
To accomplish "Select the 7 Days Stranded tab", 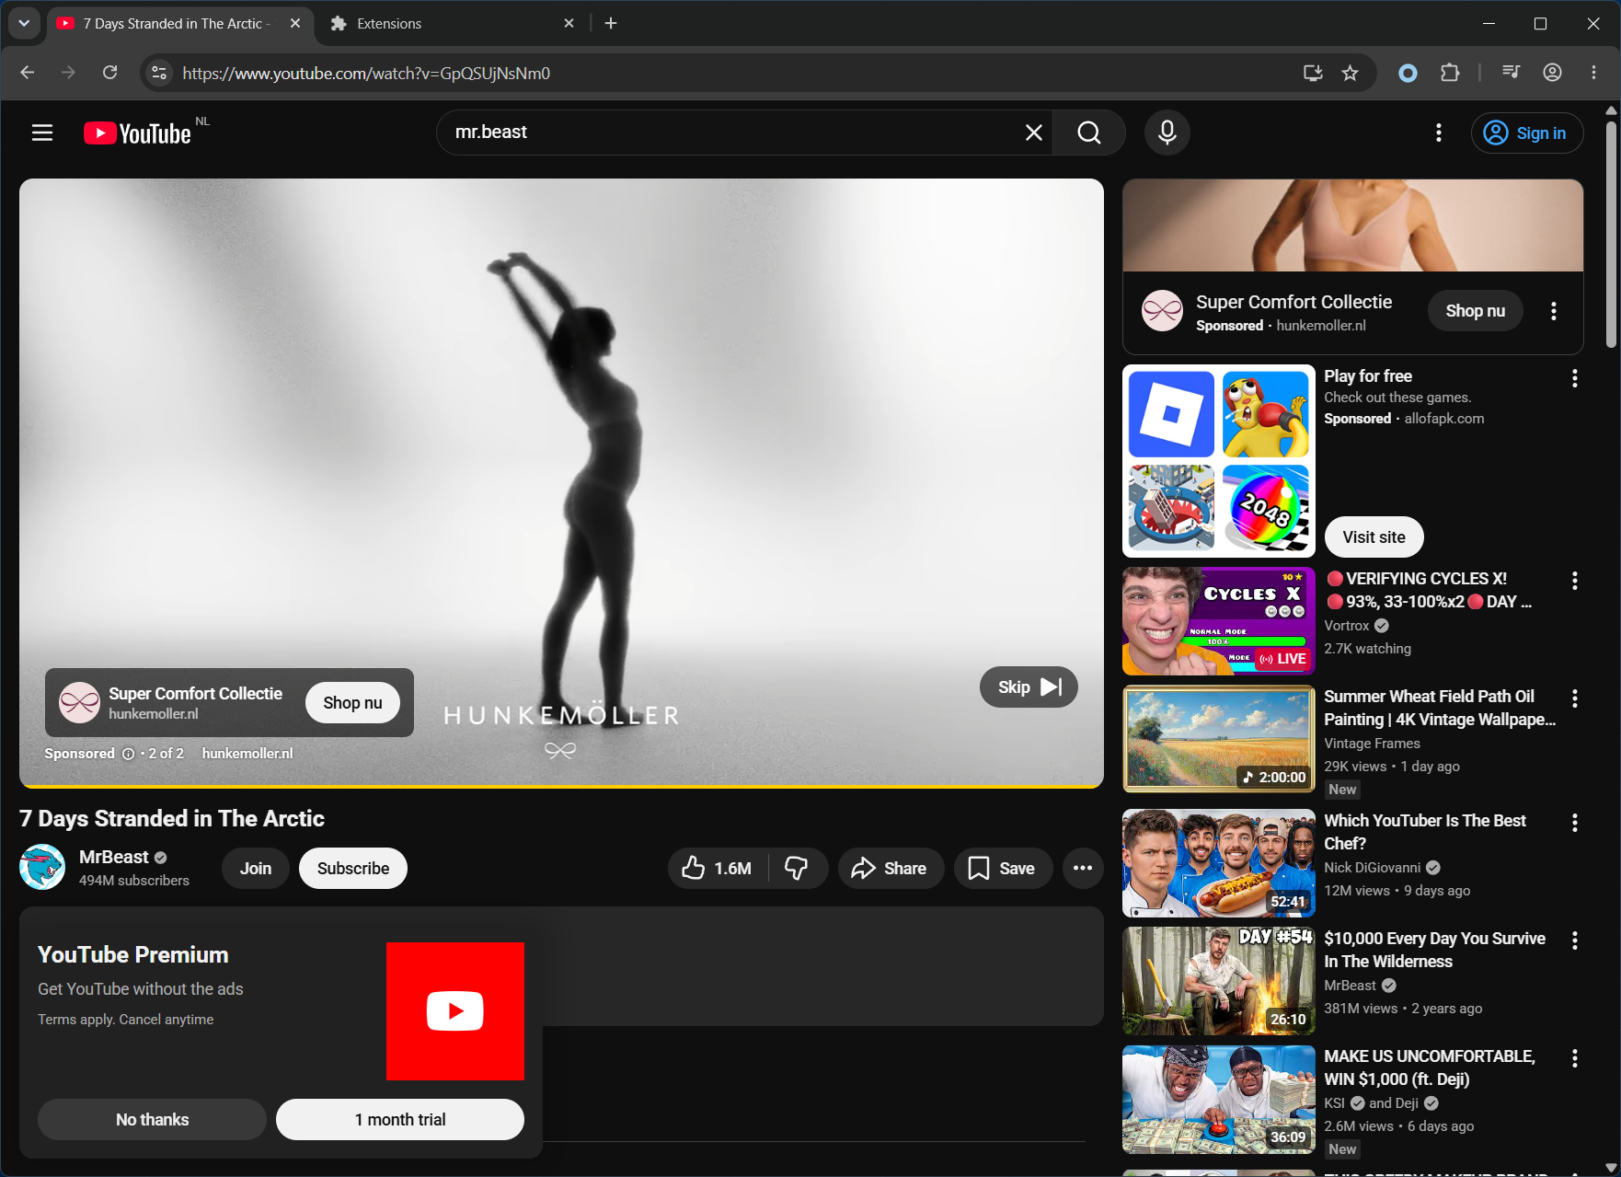I will point(178,24).
